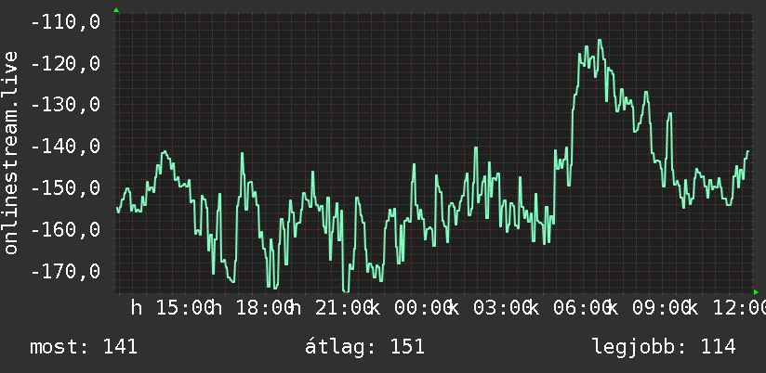
Task: Click the x-axis time label 'k 03:00'
Action: tap(490, 308)
